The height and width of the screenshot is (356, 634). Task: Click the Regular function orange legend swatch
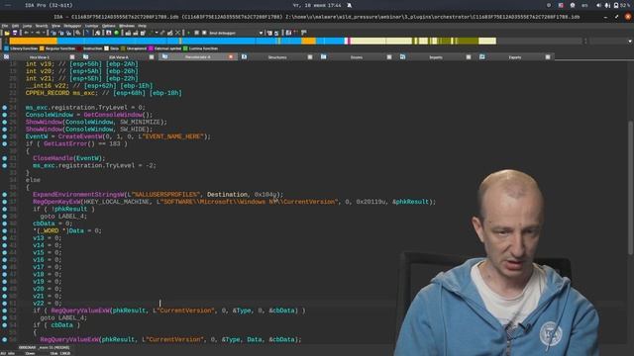coord(42,48)
